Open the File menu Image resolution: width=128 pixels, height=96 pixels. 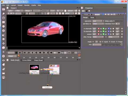click(x=3, y=5)
